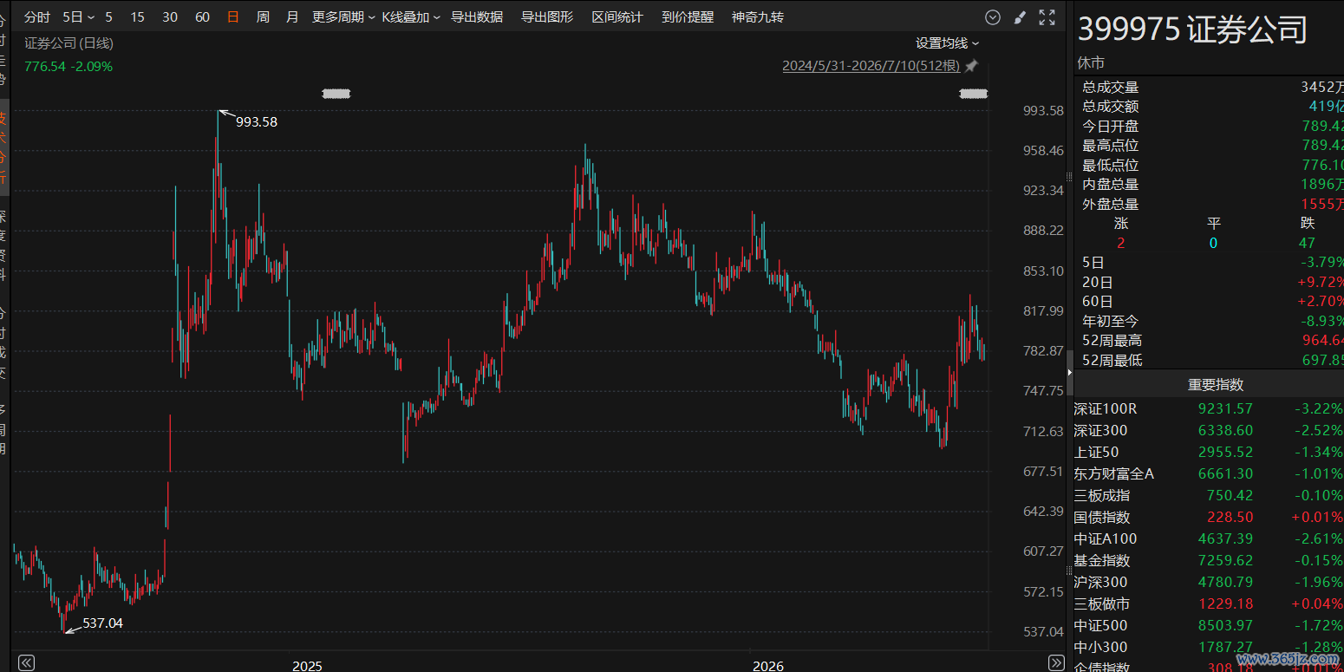Click the 52周最高 label

[1112, 340]
